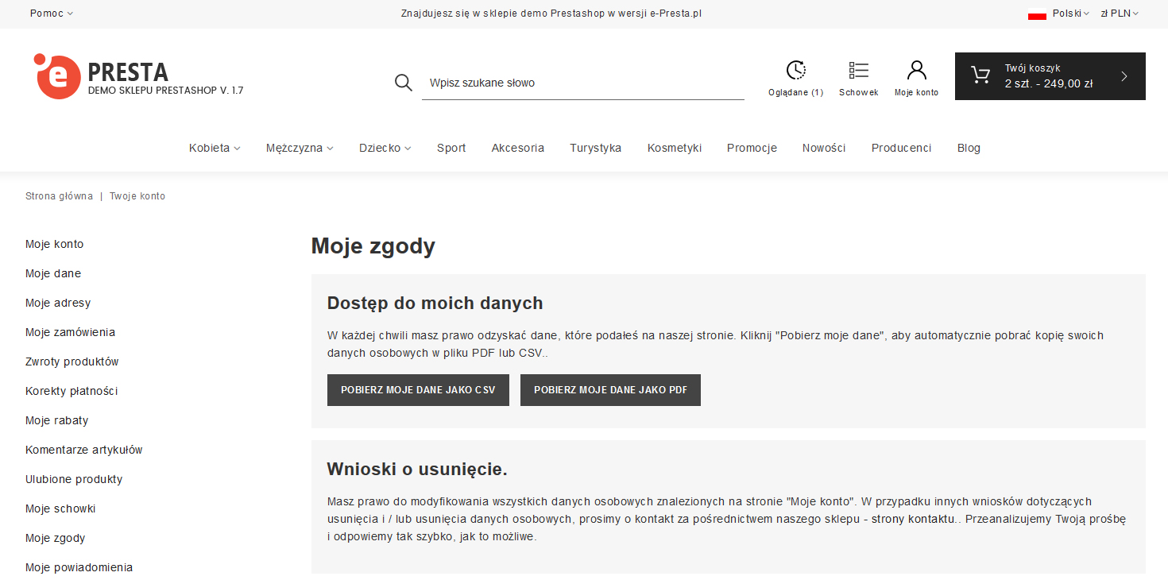Open the Promocje menu item
Screen dimensions: 1168x580
[752, 148]
